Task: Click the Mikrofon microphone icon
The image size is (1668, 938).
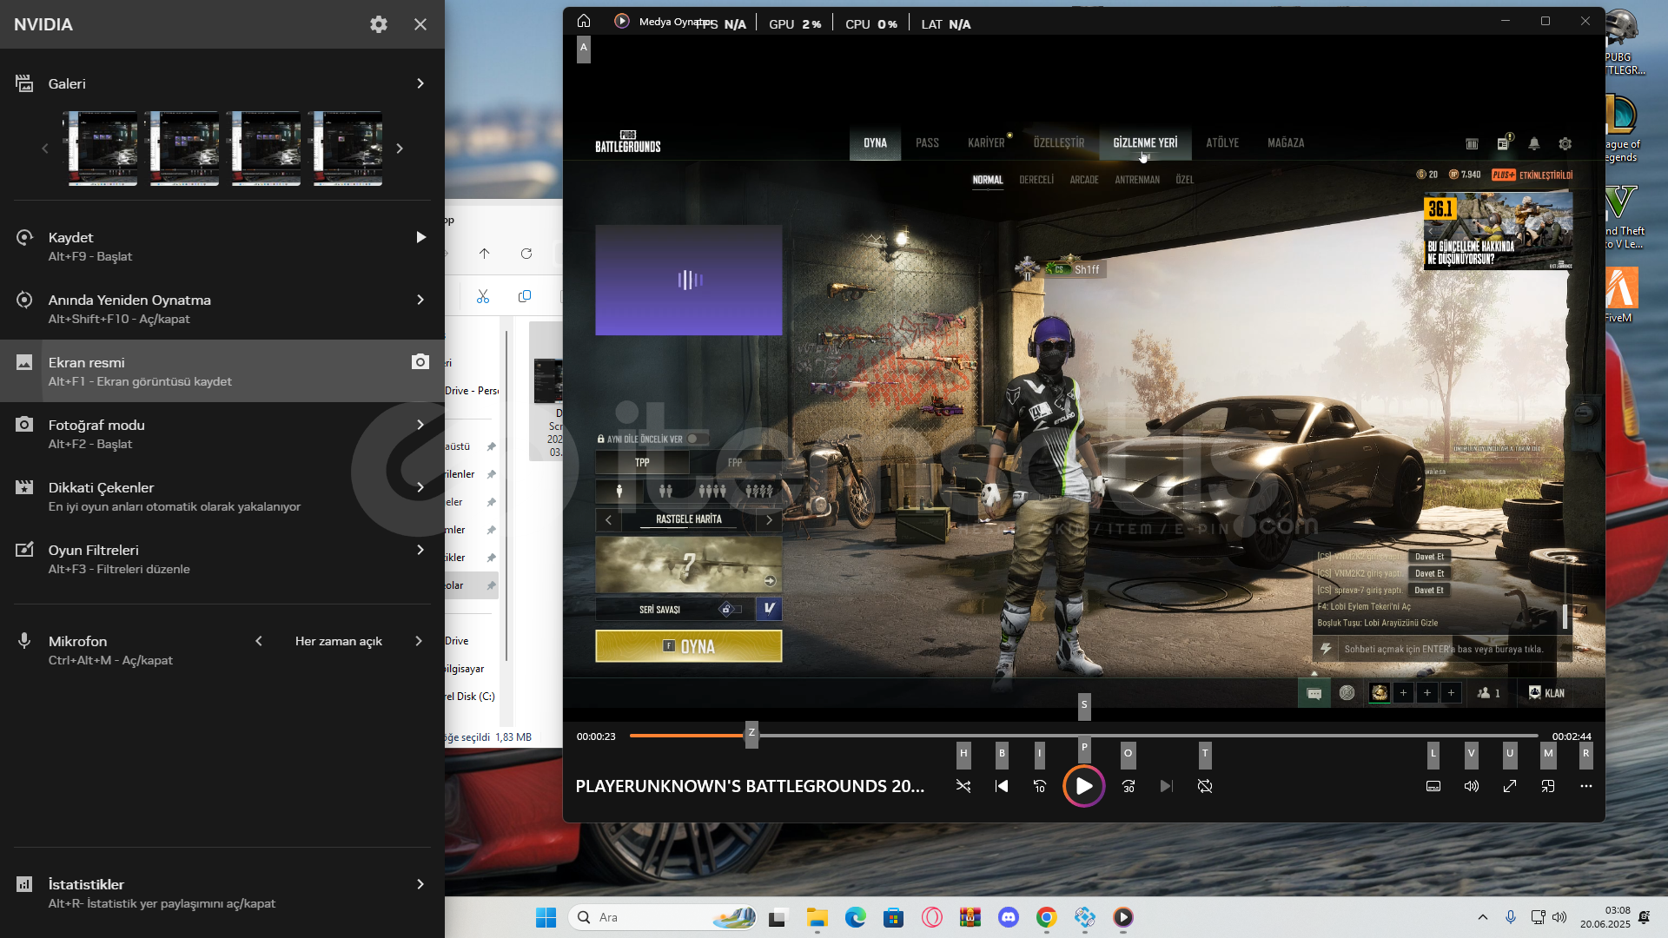Action: pos(24,641)
